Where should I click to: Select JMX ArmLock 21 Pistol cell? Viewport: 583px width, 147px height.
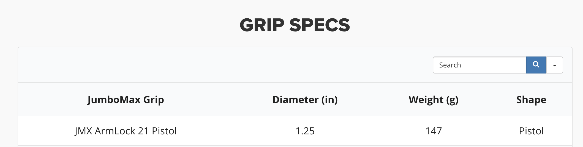126,131
